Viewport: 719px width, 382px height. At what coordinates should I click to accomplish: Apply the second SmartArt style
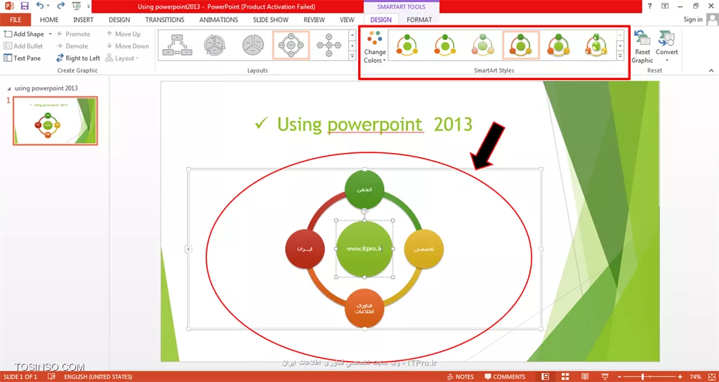(x=444, y=45)
